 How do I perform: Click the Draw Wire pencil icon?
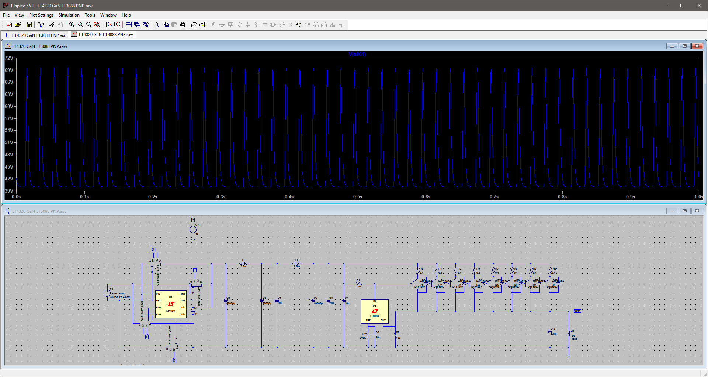[214, 25]
